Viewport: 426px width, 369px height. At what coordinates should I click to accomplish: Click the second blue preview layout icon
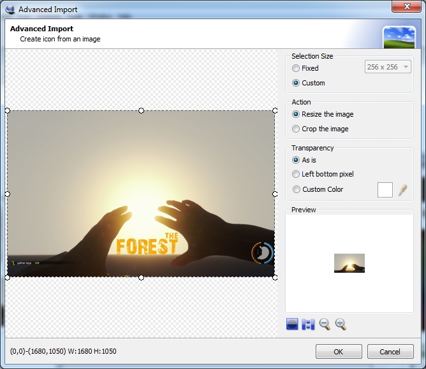309,324
